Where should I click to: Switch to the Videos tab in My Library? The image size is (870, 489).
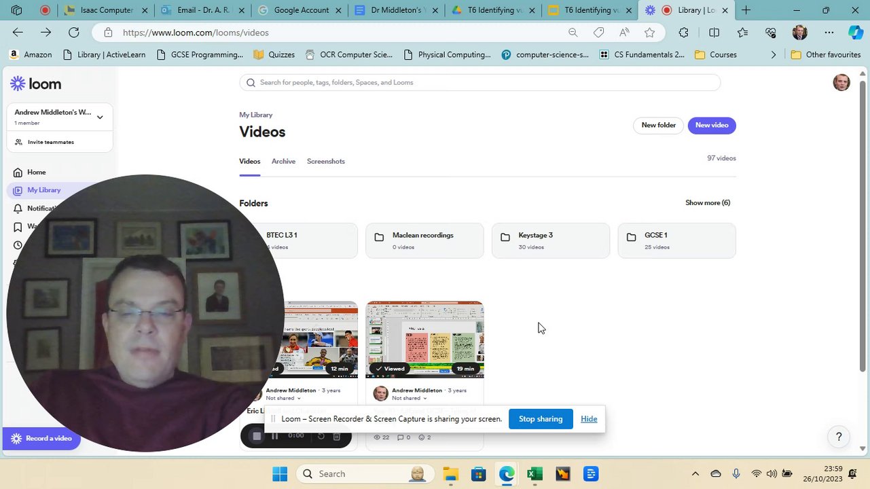pyautogui.click(x=249, y=162)
